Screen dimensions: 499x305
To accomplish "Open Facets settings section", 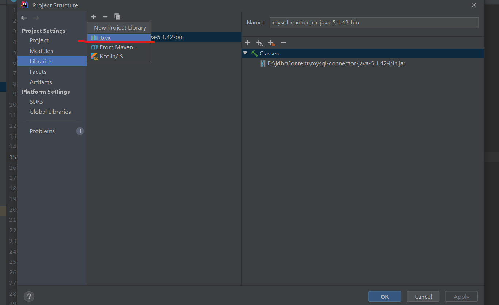I will coord(38,72).
